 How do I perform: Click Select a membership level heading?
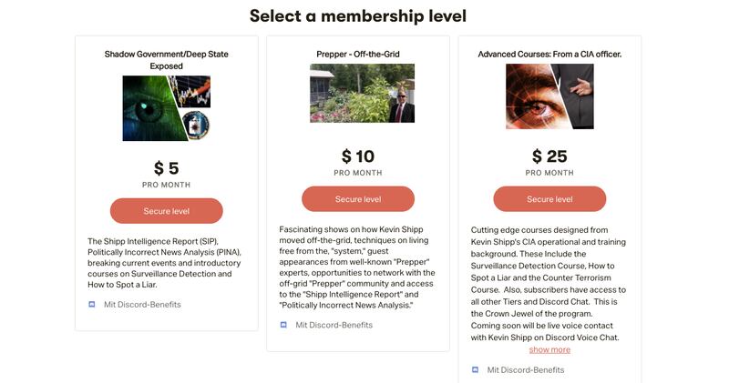coord(358,16)
